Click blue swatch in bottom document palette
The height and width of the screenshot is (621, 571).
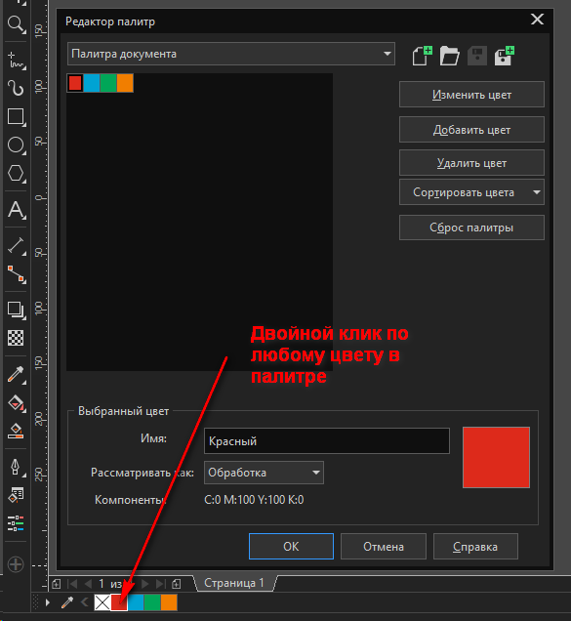click(x=136, y=602)
